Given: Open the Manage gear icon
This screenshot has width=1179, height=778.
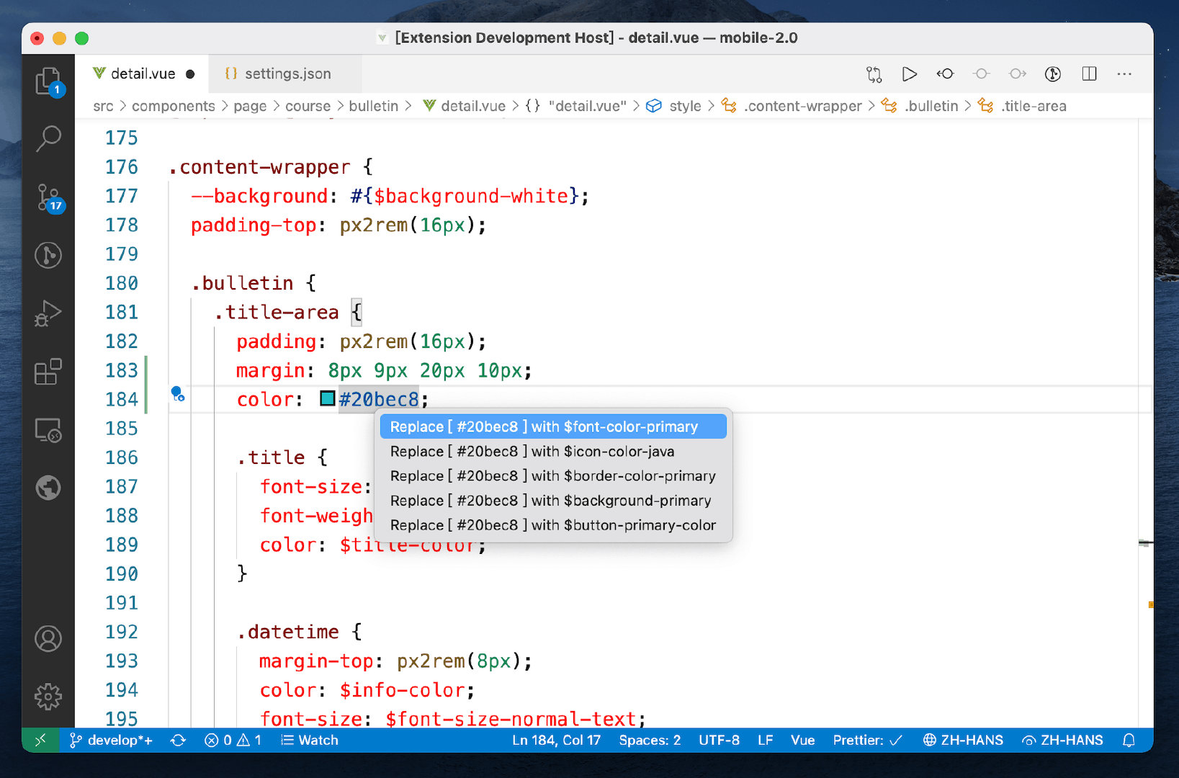Looking at the screenshot, I should [x=48, y=697].
